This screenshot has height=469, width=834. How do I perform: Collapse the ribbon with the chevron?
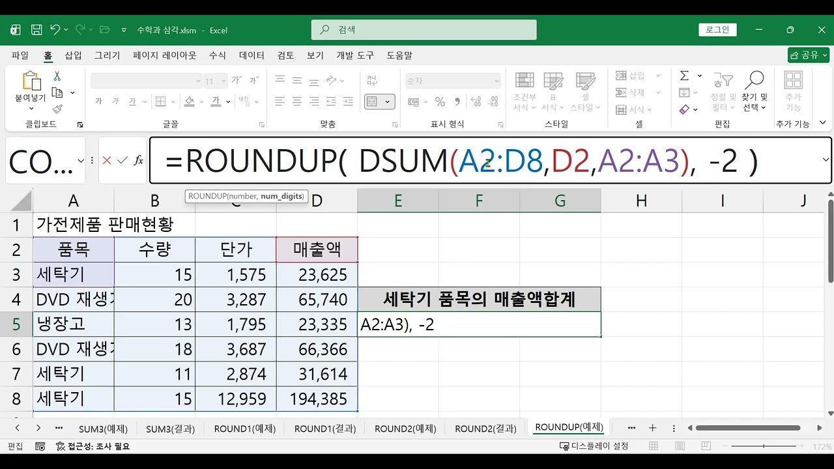(824, 124)
